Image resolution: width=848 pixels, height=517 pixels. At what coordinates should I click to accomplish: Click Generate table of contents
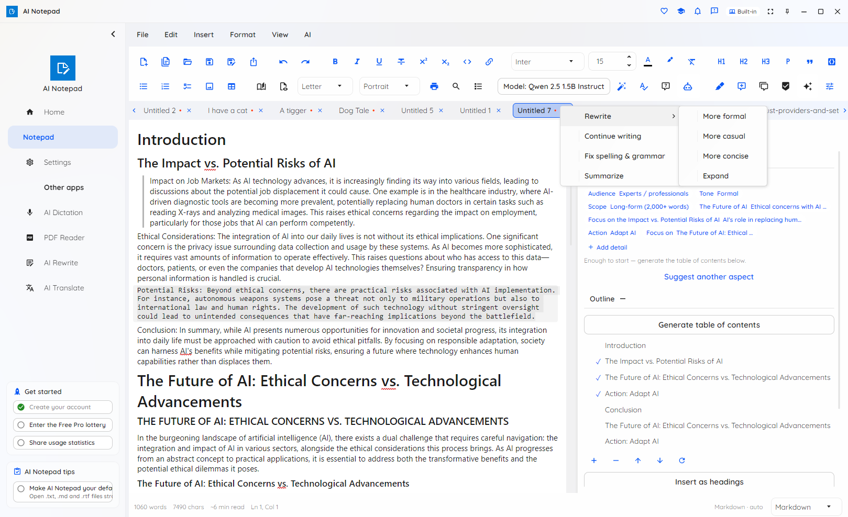pos(709,325)
